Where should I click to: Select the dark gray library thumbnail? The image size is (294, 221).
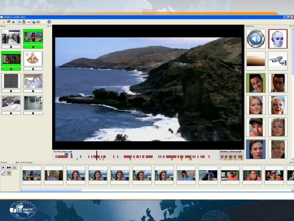pos(11,81)
